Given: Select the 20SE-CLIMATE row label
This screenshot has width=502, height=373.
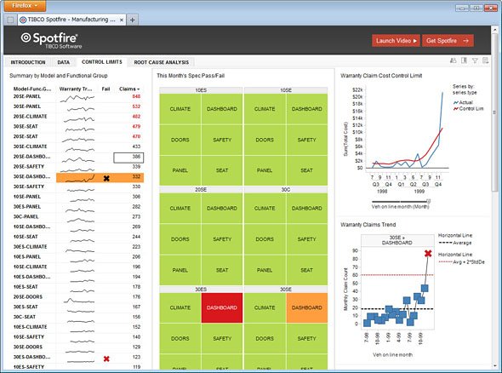Looking at the screenshot, I should pyautogui.click(x=30, y=117).
